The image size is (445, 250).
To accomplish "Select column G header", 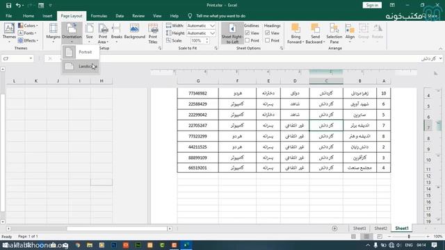I will (x=197, y=81).
